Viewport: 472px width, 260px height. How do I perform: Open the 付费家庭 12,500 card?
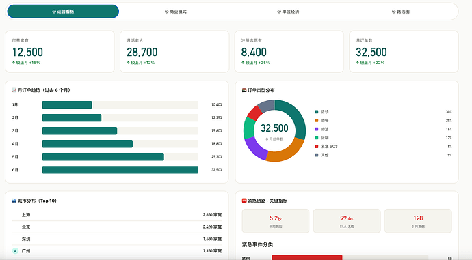click(60, 52)
